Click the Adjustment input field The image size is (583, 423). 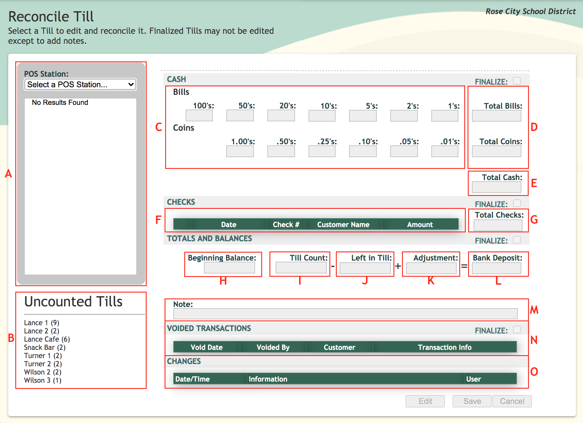pyautogui.click(x=431, y=268)
